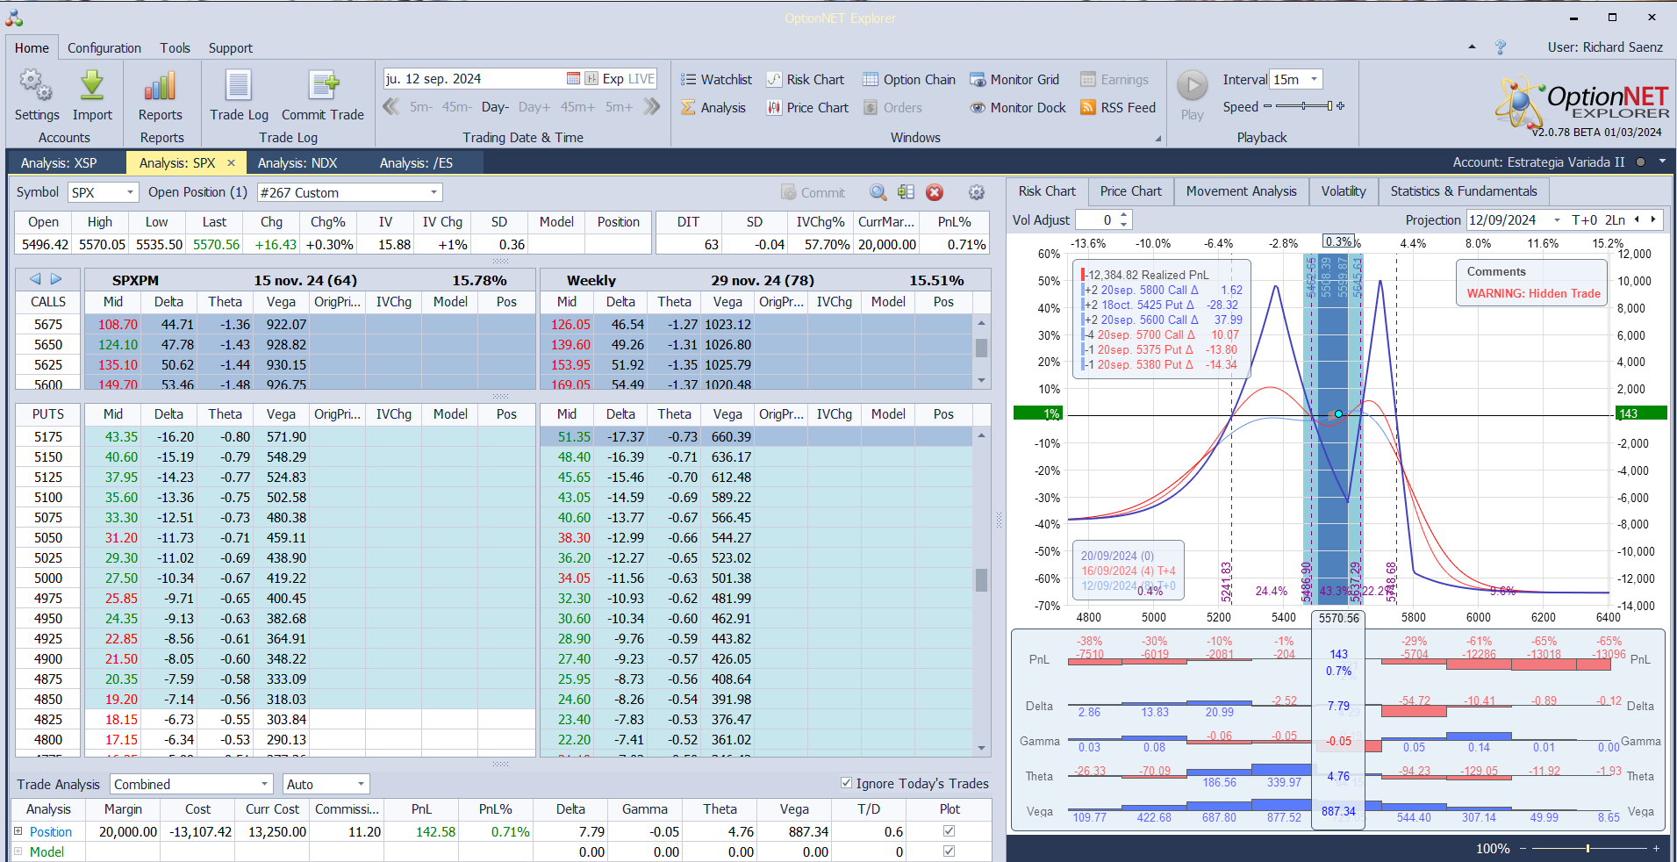Switch to the Analysis: NDX tab
This screenshot has width=1677, height=862.
[x=297, y=163]
